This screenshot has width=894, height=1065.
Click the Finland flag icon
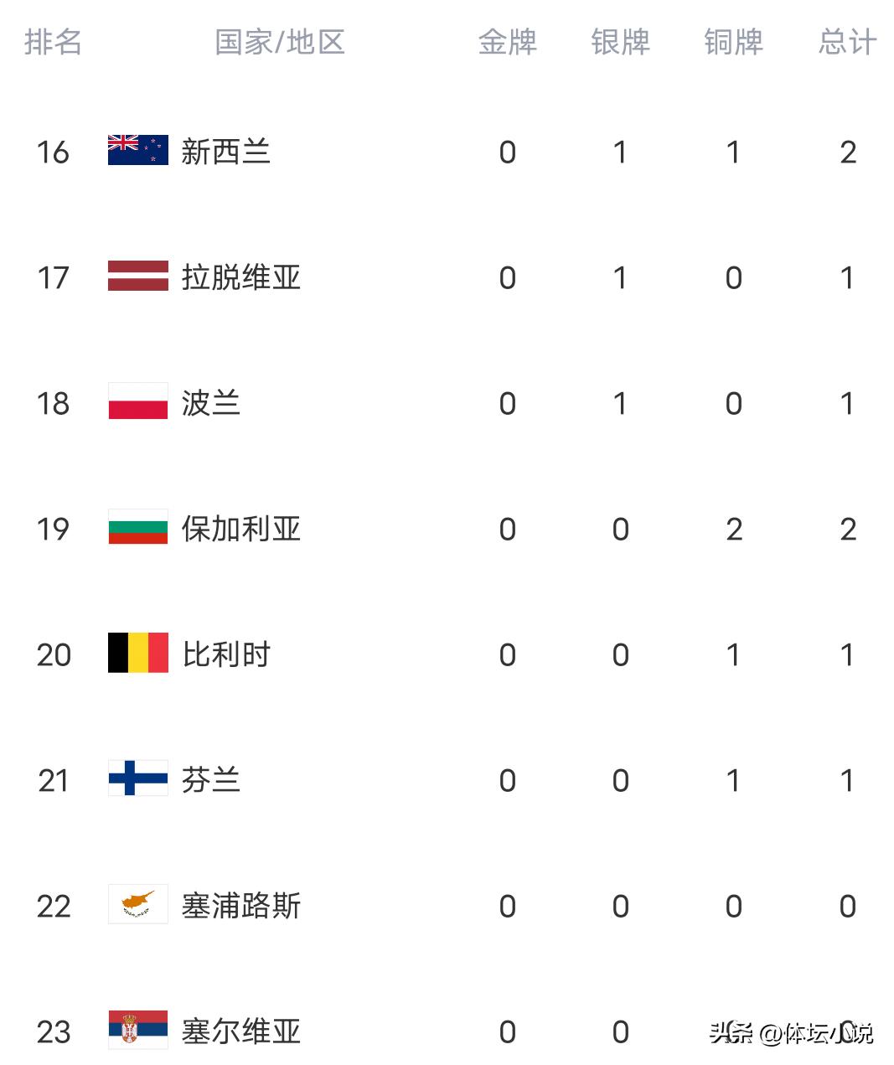click(137, 779)
